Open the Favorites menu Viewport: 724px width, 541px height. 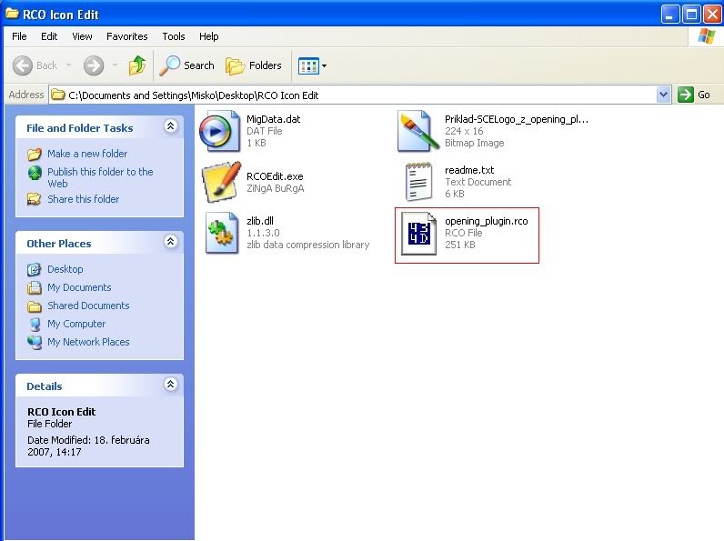coord(126,36)
